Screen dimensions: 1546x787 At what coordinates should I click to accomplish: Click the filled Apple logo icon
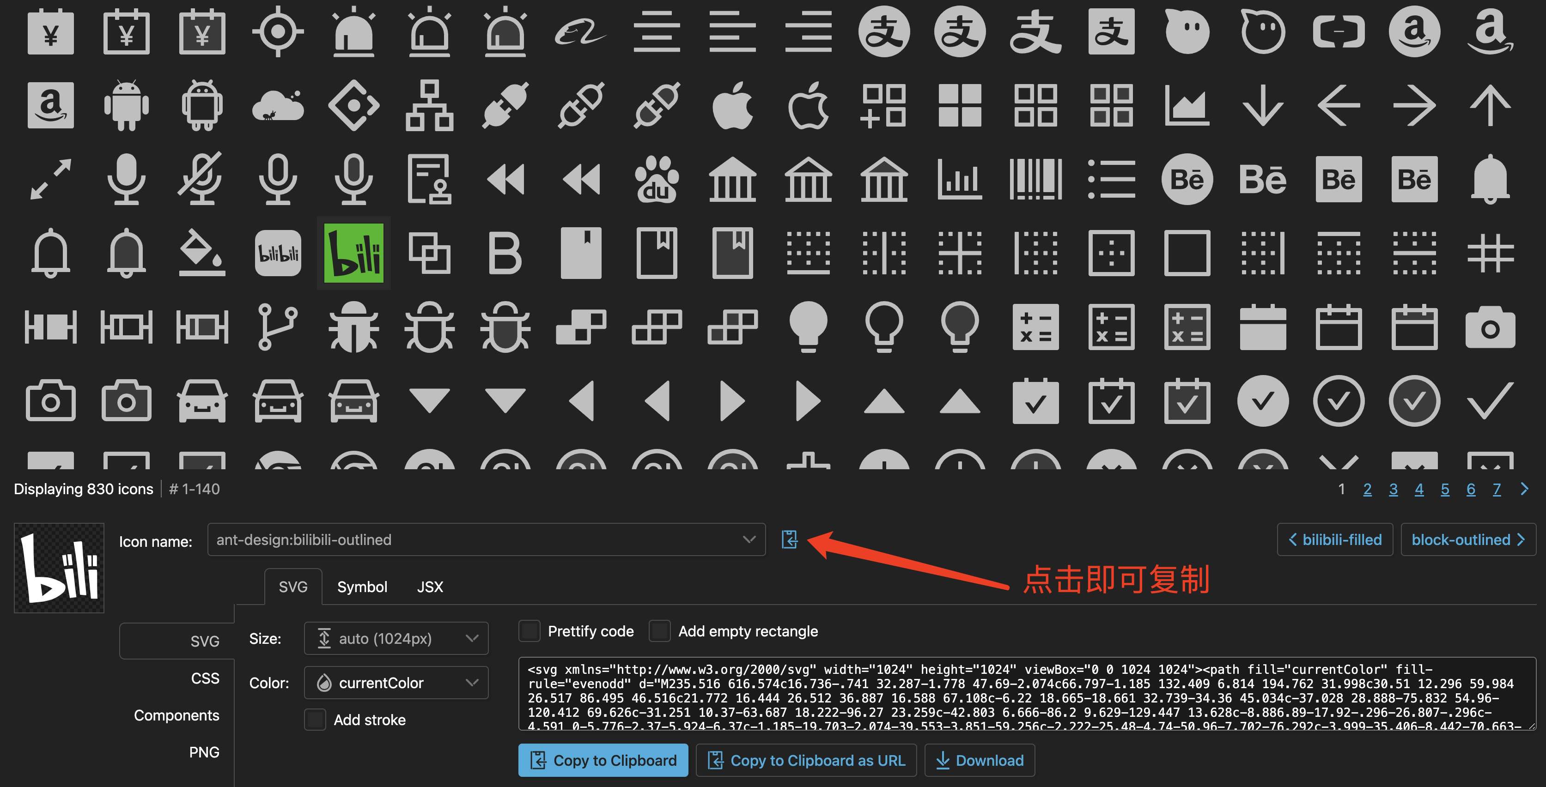tap(732, 106)
